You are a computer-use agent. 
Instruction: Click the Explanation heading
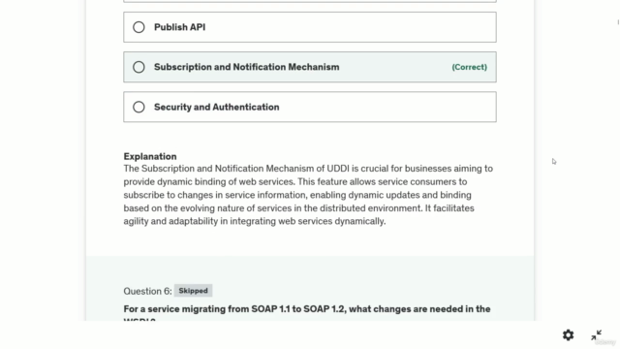point(150,156)
